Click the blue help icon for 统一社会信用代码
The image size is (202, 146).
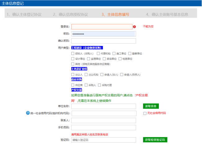coord(28,113)
